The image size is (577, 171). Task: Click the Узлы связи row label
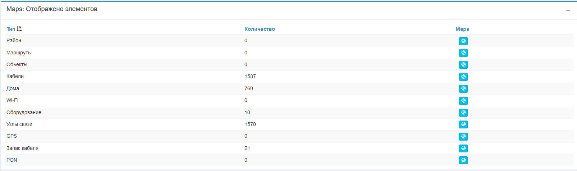(x=19, y=124)
